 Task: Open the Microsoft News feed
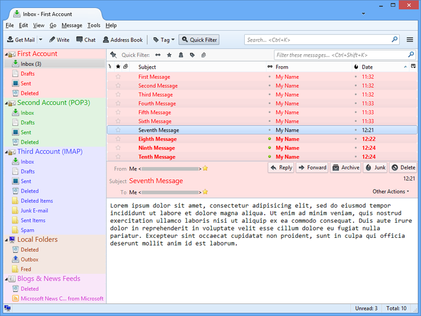click(62, 299)
